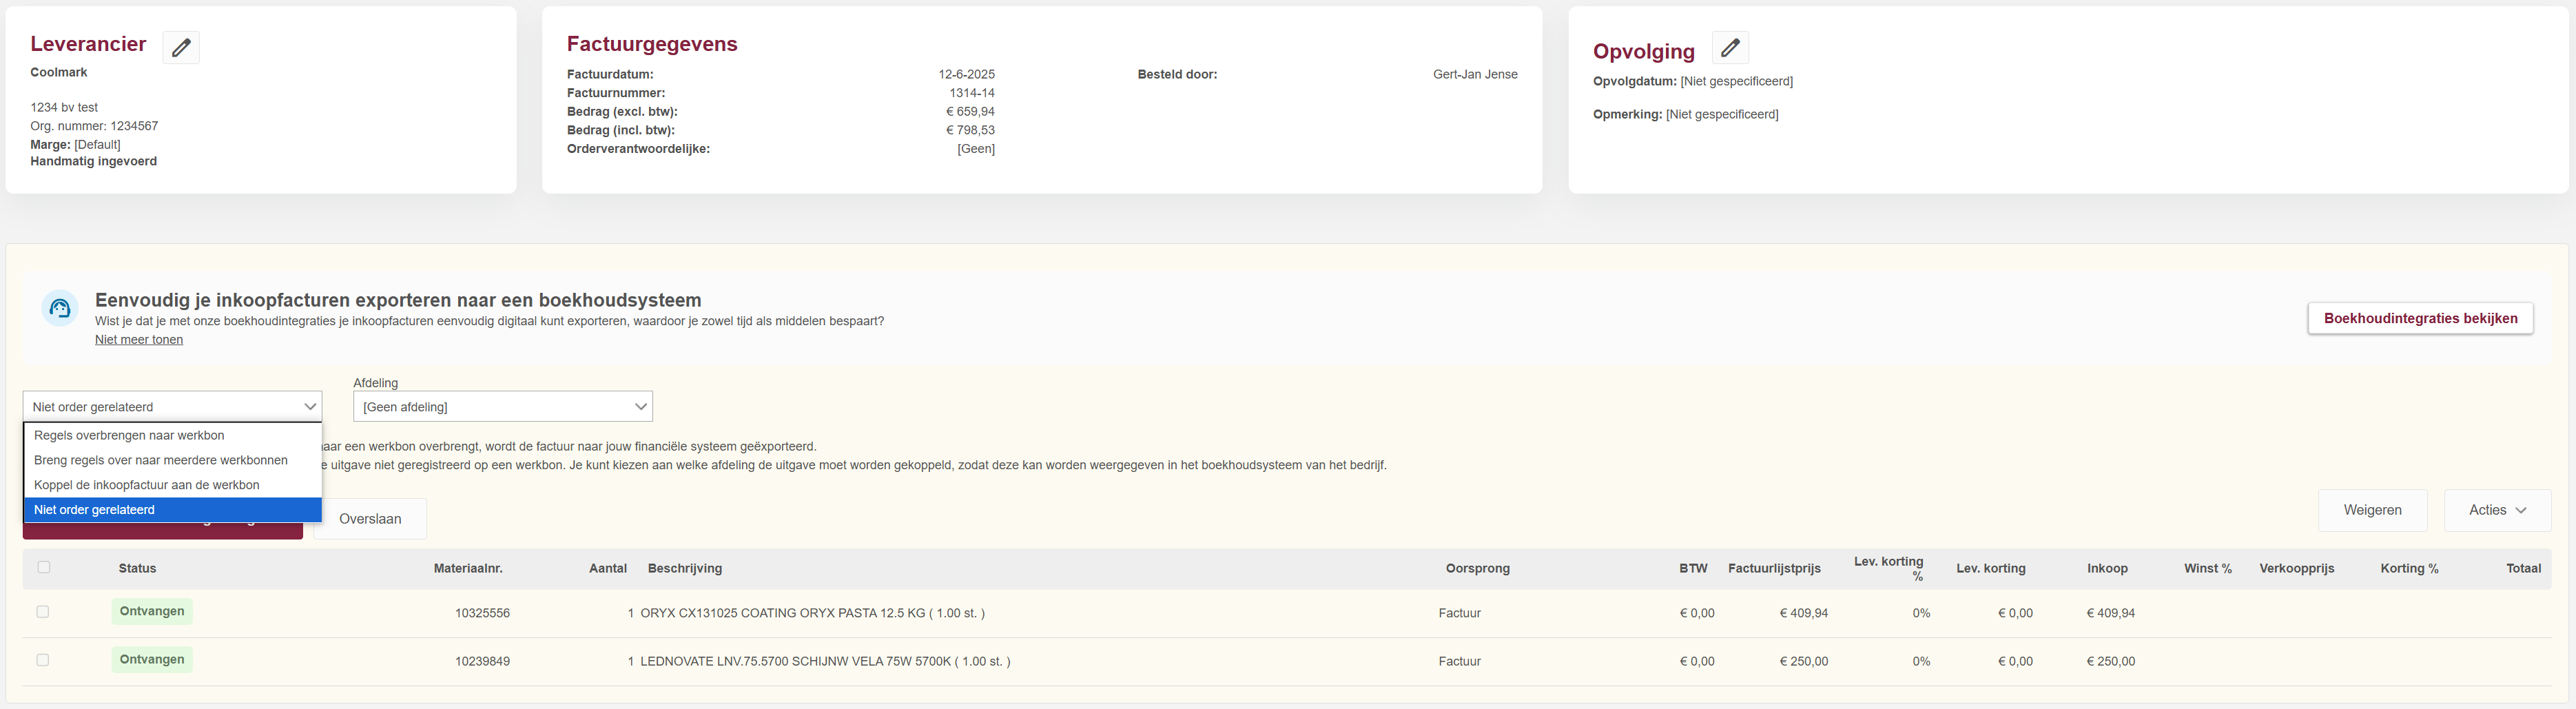Click 'Org. nummer: 1234567' text
2576x709 pixels.
(94, 126)
